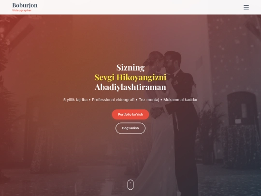Viewport: 261px width, 196px height.
Task: Click the yellow Sevgi Hikoyangizni headline
Action: click(x=130, y=77)
